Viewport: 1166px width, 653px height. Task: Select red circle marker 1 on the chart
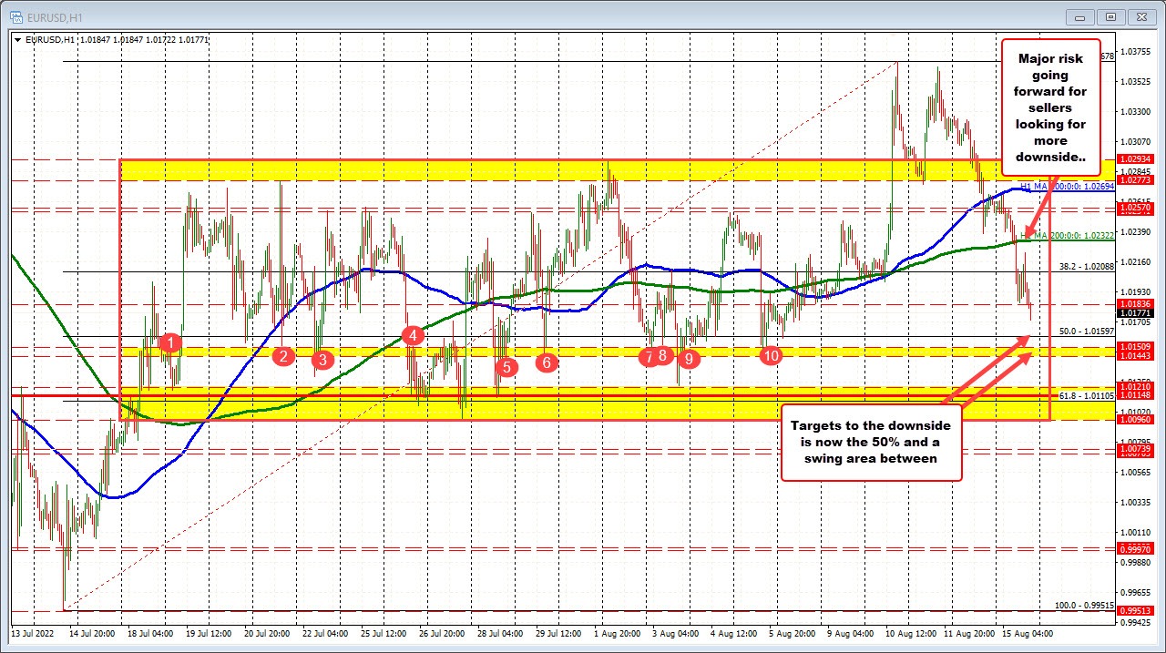coord(169,342)
